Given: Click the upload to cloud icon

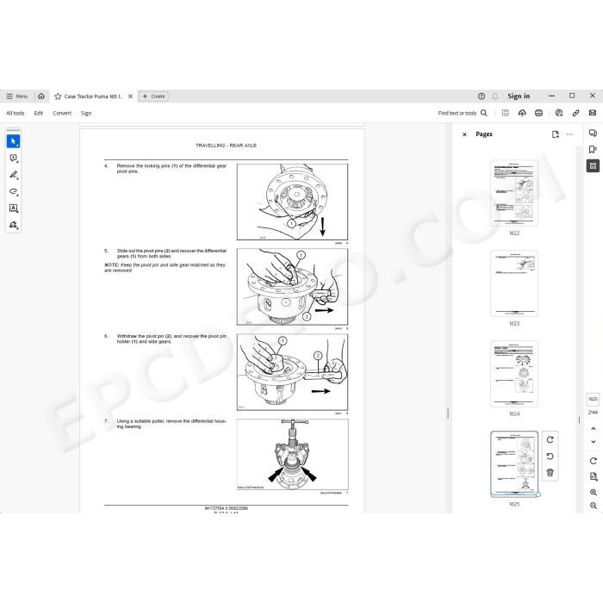Looking at the screenshot, I should point(522,113).
